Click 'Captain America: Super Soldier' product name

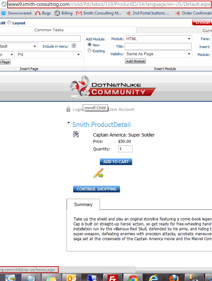124,135
